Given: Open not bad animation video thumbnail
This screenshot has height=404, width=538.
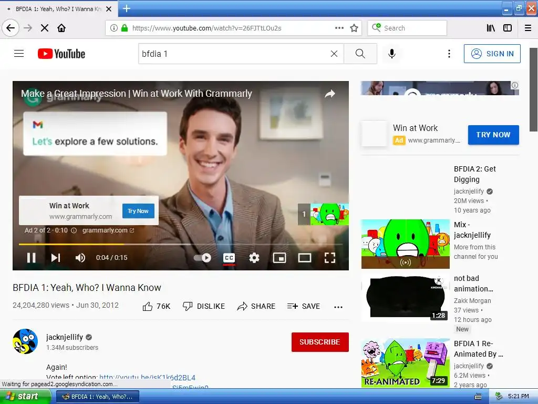Looking at the screenshot, I should (x=406, y=297).
